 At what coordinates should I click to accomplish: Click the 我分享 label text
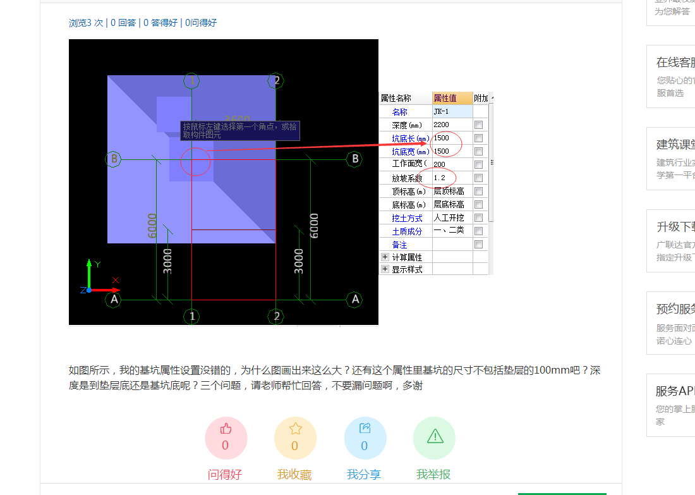pos(364,475)
